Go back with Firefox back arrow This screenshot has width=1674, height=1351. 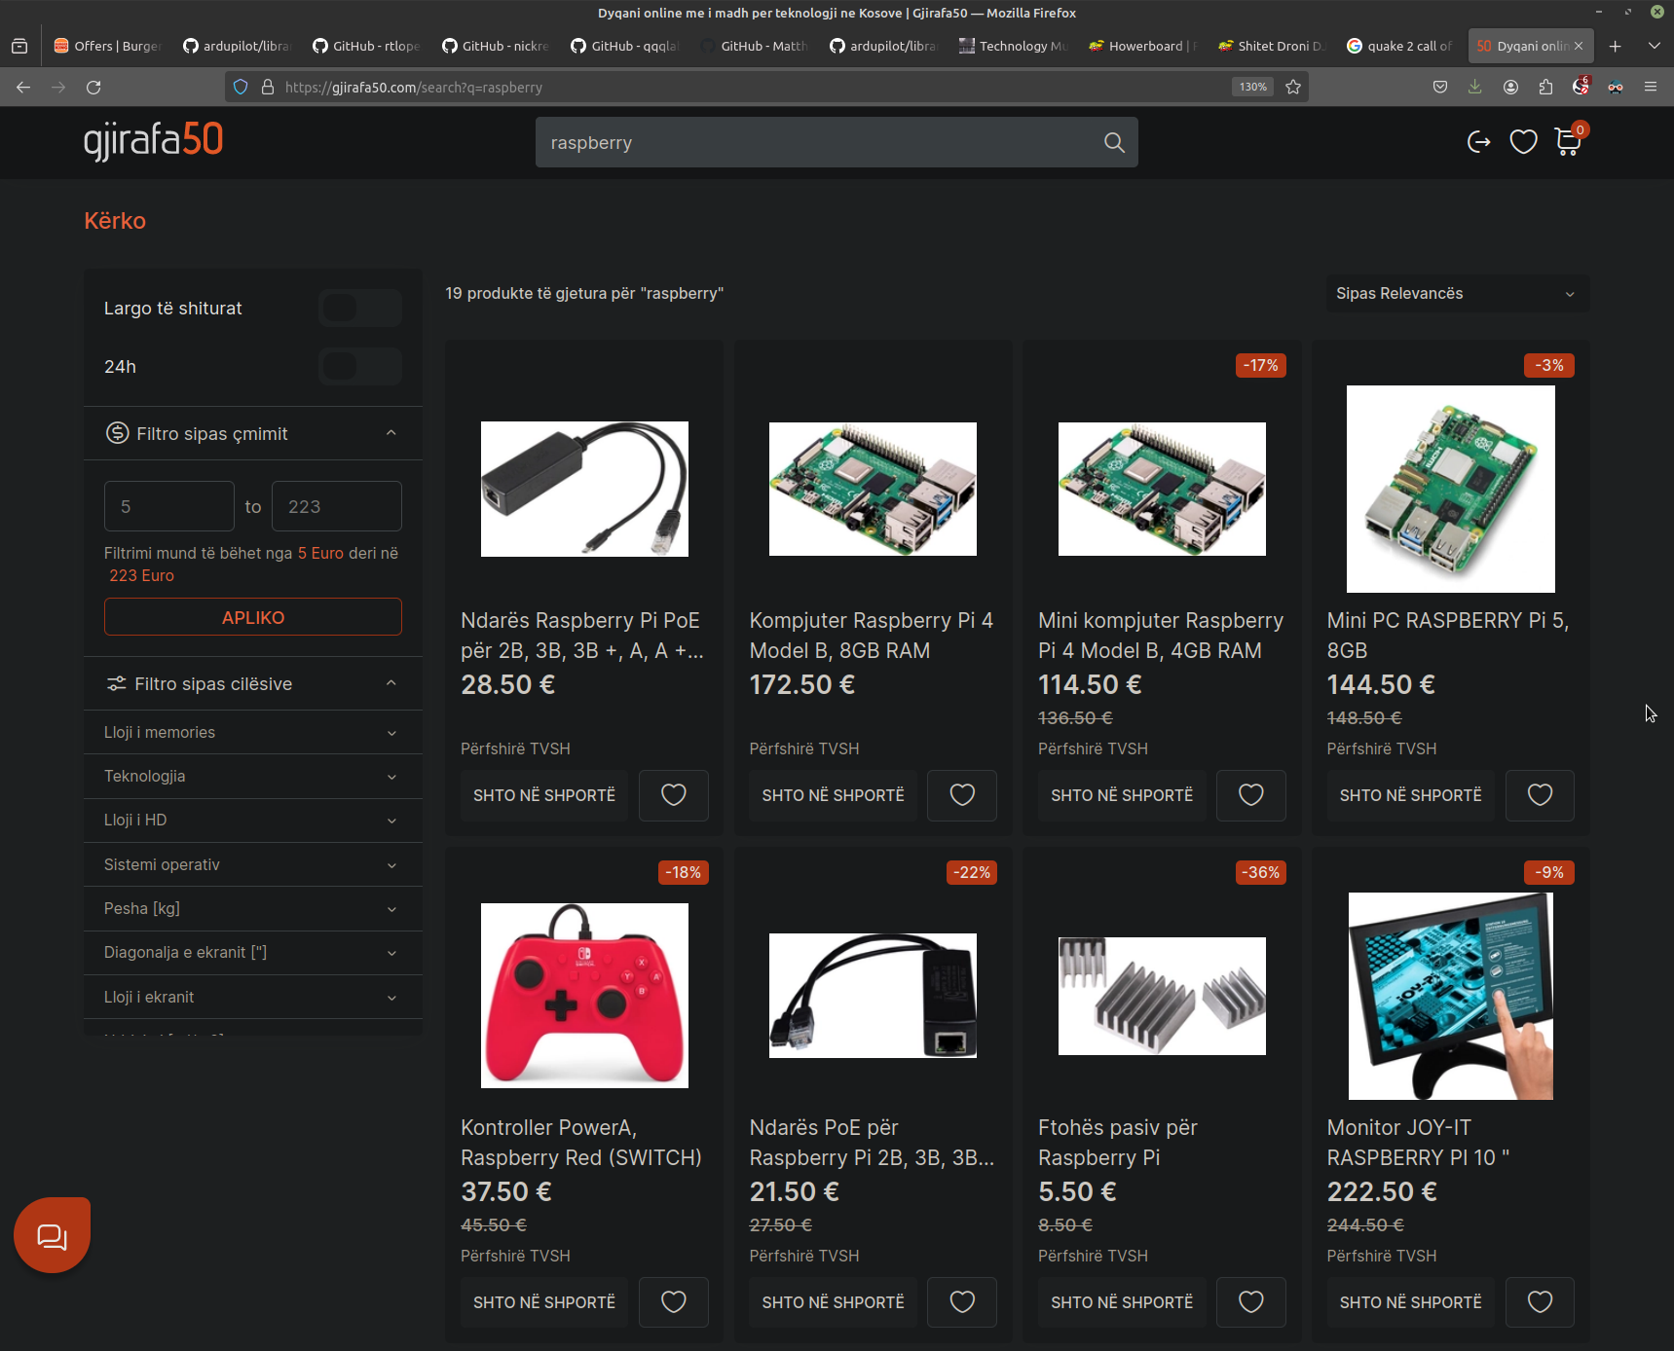(x=23, y=88)
